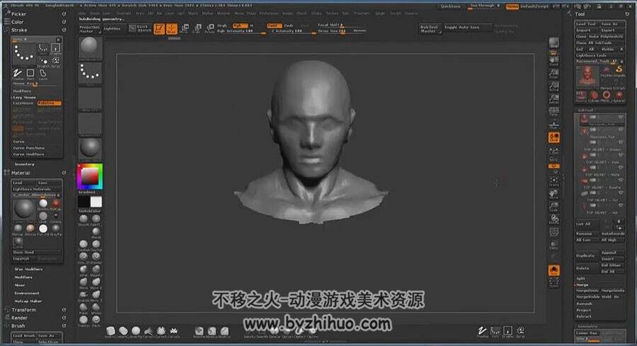Expand Curve Functions section
This screenshot has height=346, width=637.
[29, 148]
